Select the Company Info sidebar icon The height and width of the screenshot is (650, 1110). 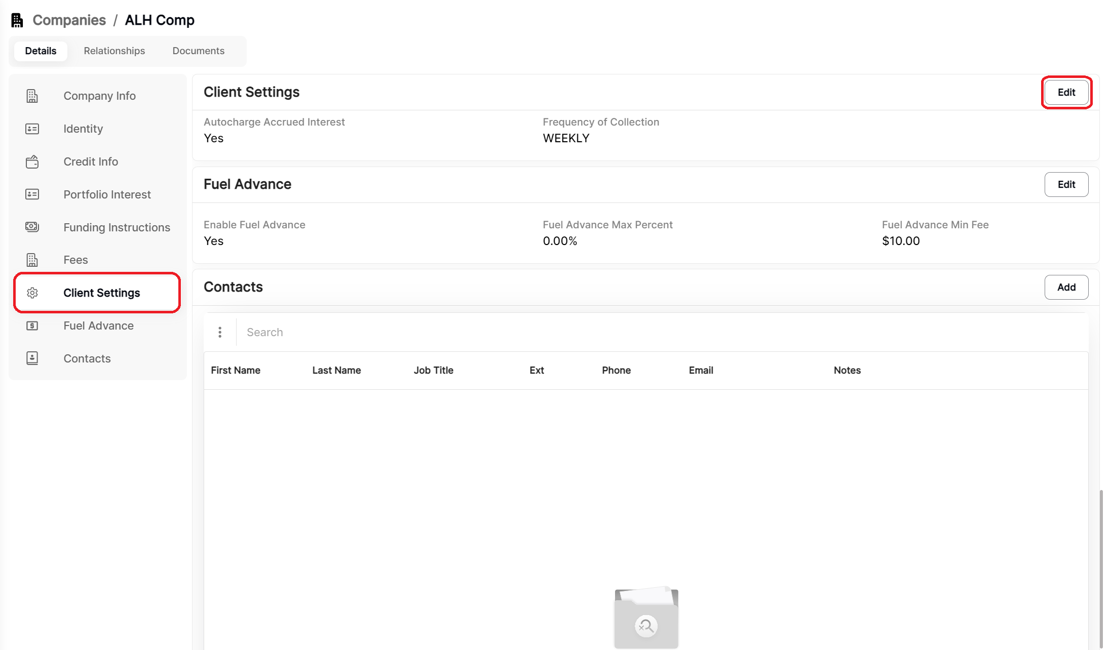[32, 96]
